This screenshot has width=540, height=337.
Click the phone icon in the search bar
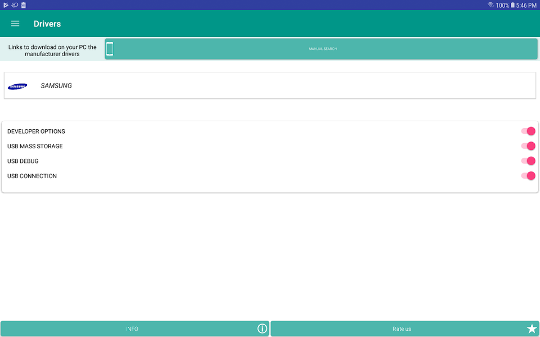pos(110,48)
